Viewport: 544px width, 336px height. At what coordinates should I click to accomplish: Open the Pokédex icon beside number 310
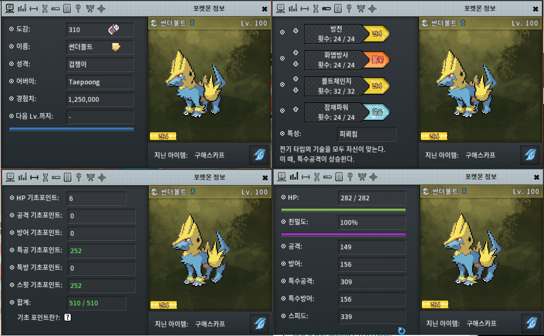114,29
